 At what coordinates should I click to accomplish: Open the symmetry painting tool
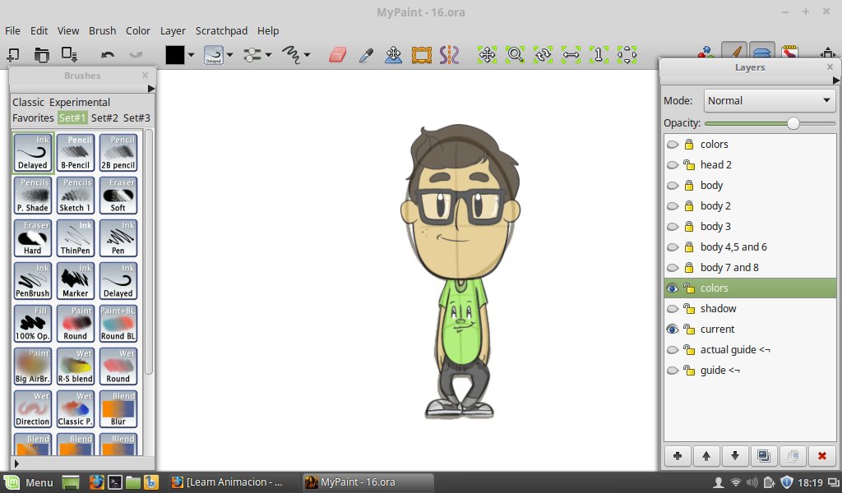450,54
